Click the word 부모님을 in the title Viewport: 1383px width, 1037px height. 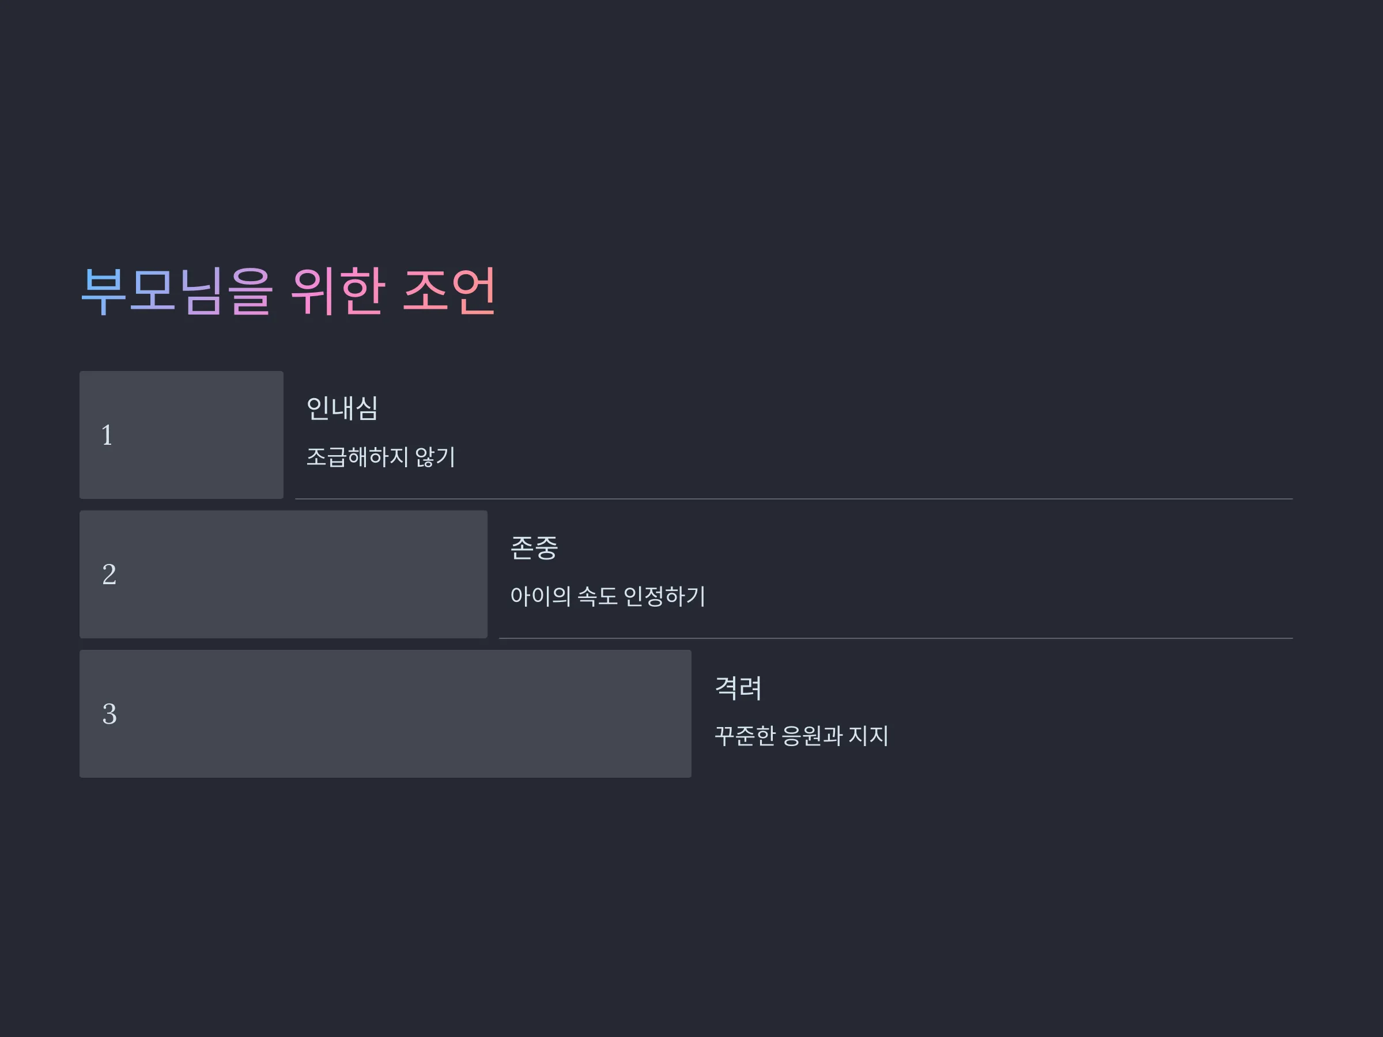pyautogui.click(x=177, y=292)
